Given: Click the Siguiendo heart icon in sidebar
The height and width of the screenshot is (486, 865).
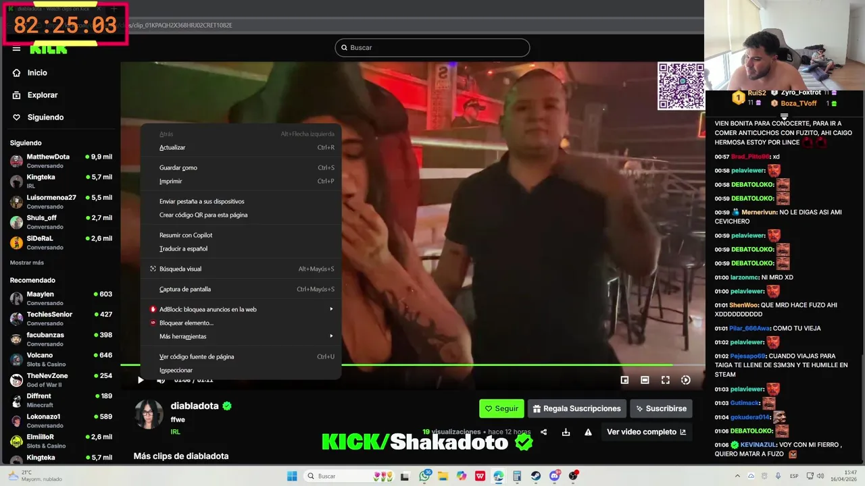Looking at the screenshot, I should tap(17, 117).
